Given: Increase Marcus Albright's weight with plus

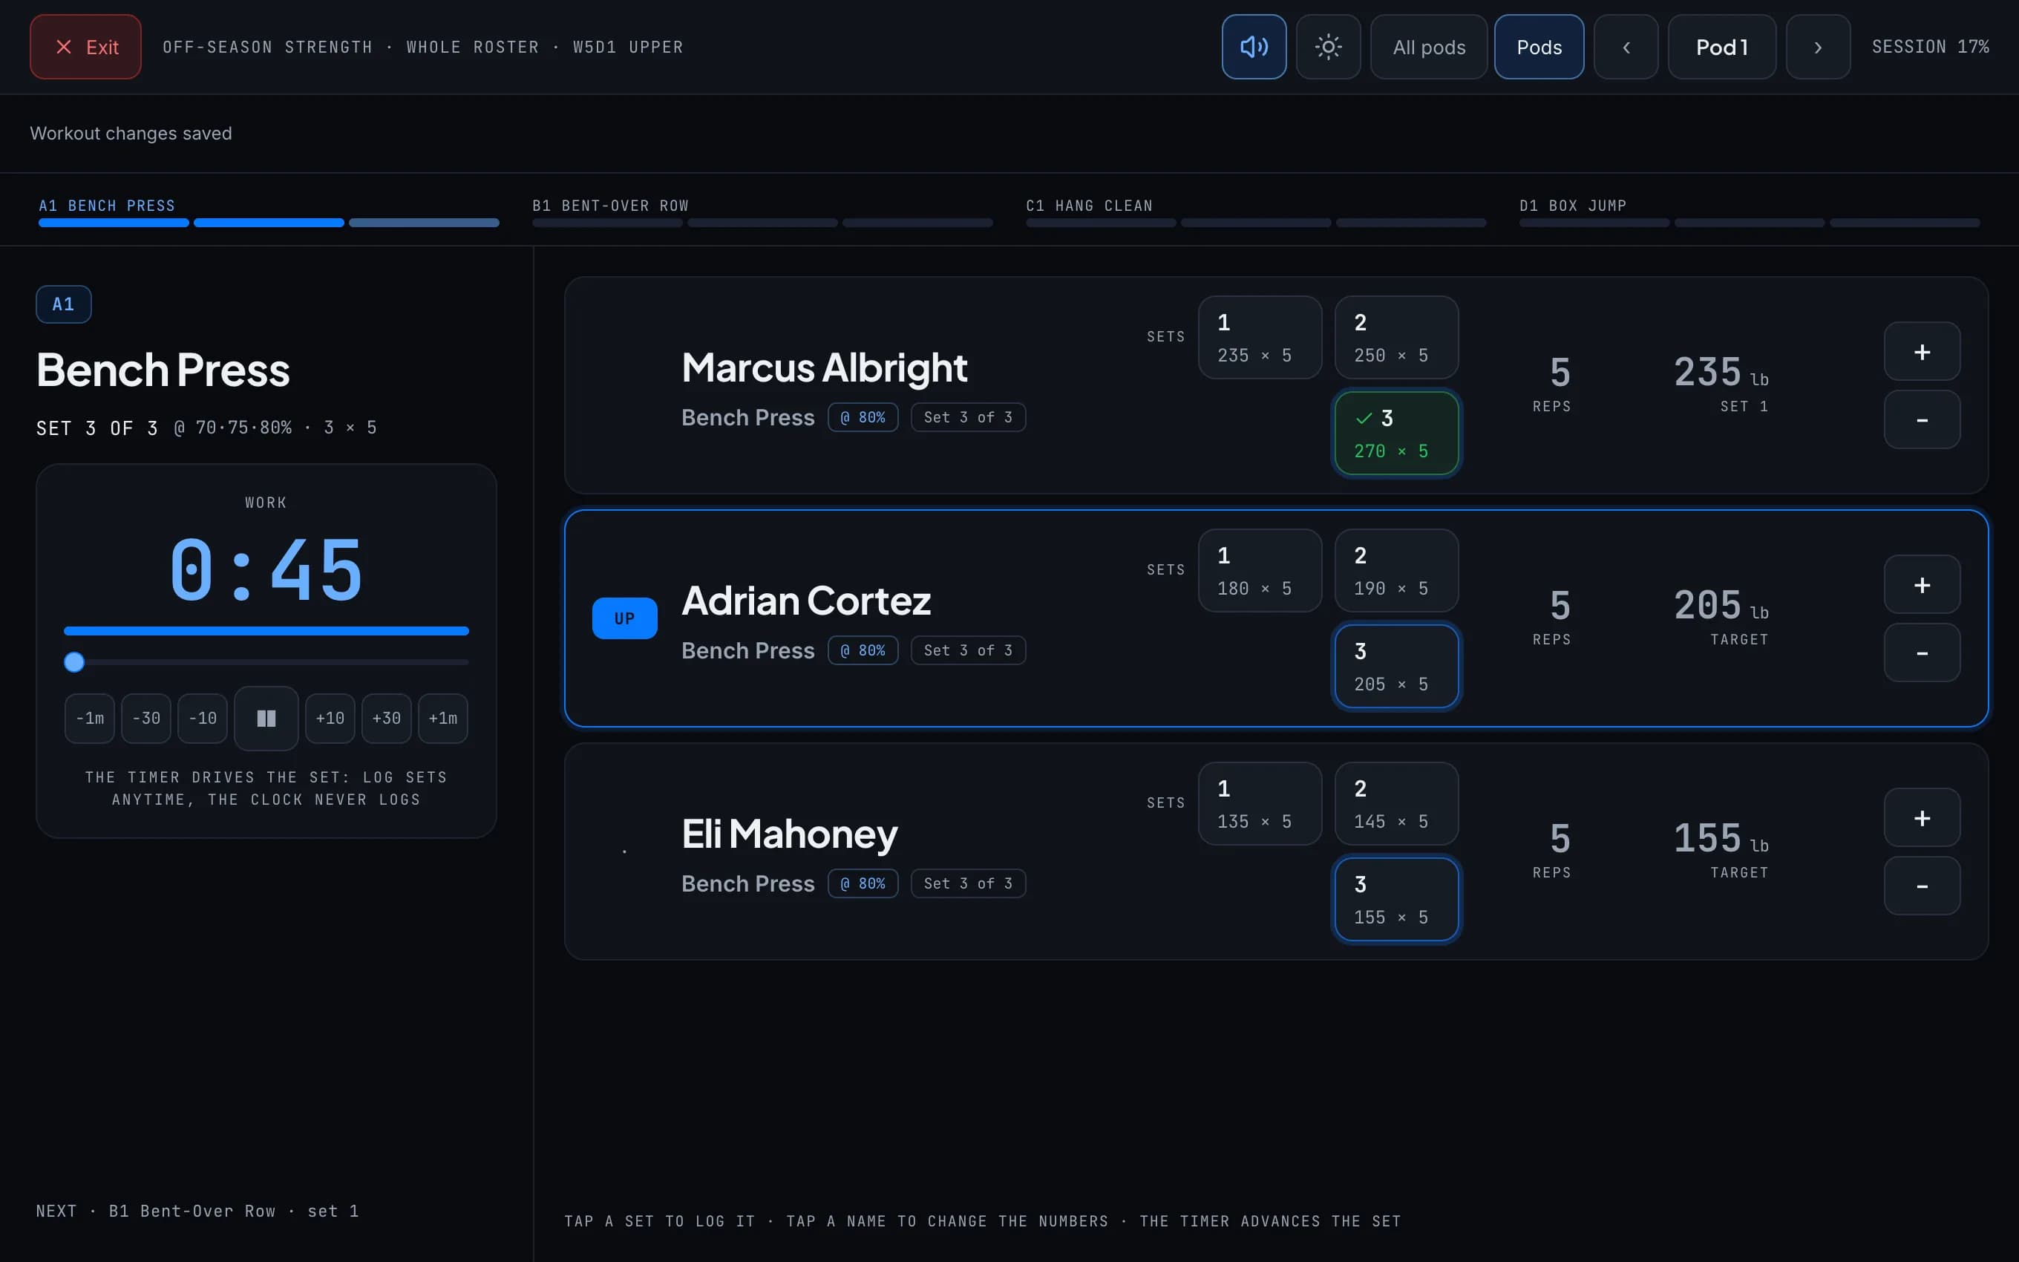Looking at the screenshot, I should (1923, 351).
